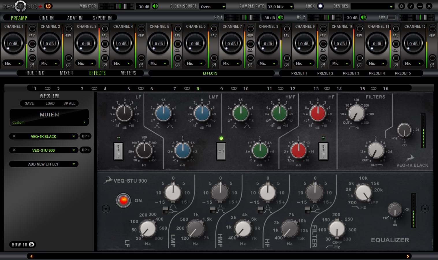
Task: Click the SAVE preset button
Action: [x=29, y=103]
